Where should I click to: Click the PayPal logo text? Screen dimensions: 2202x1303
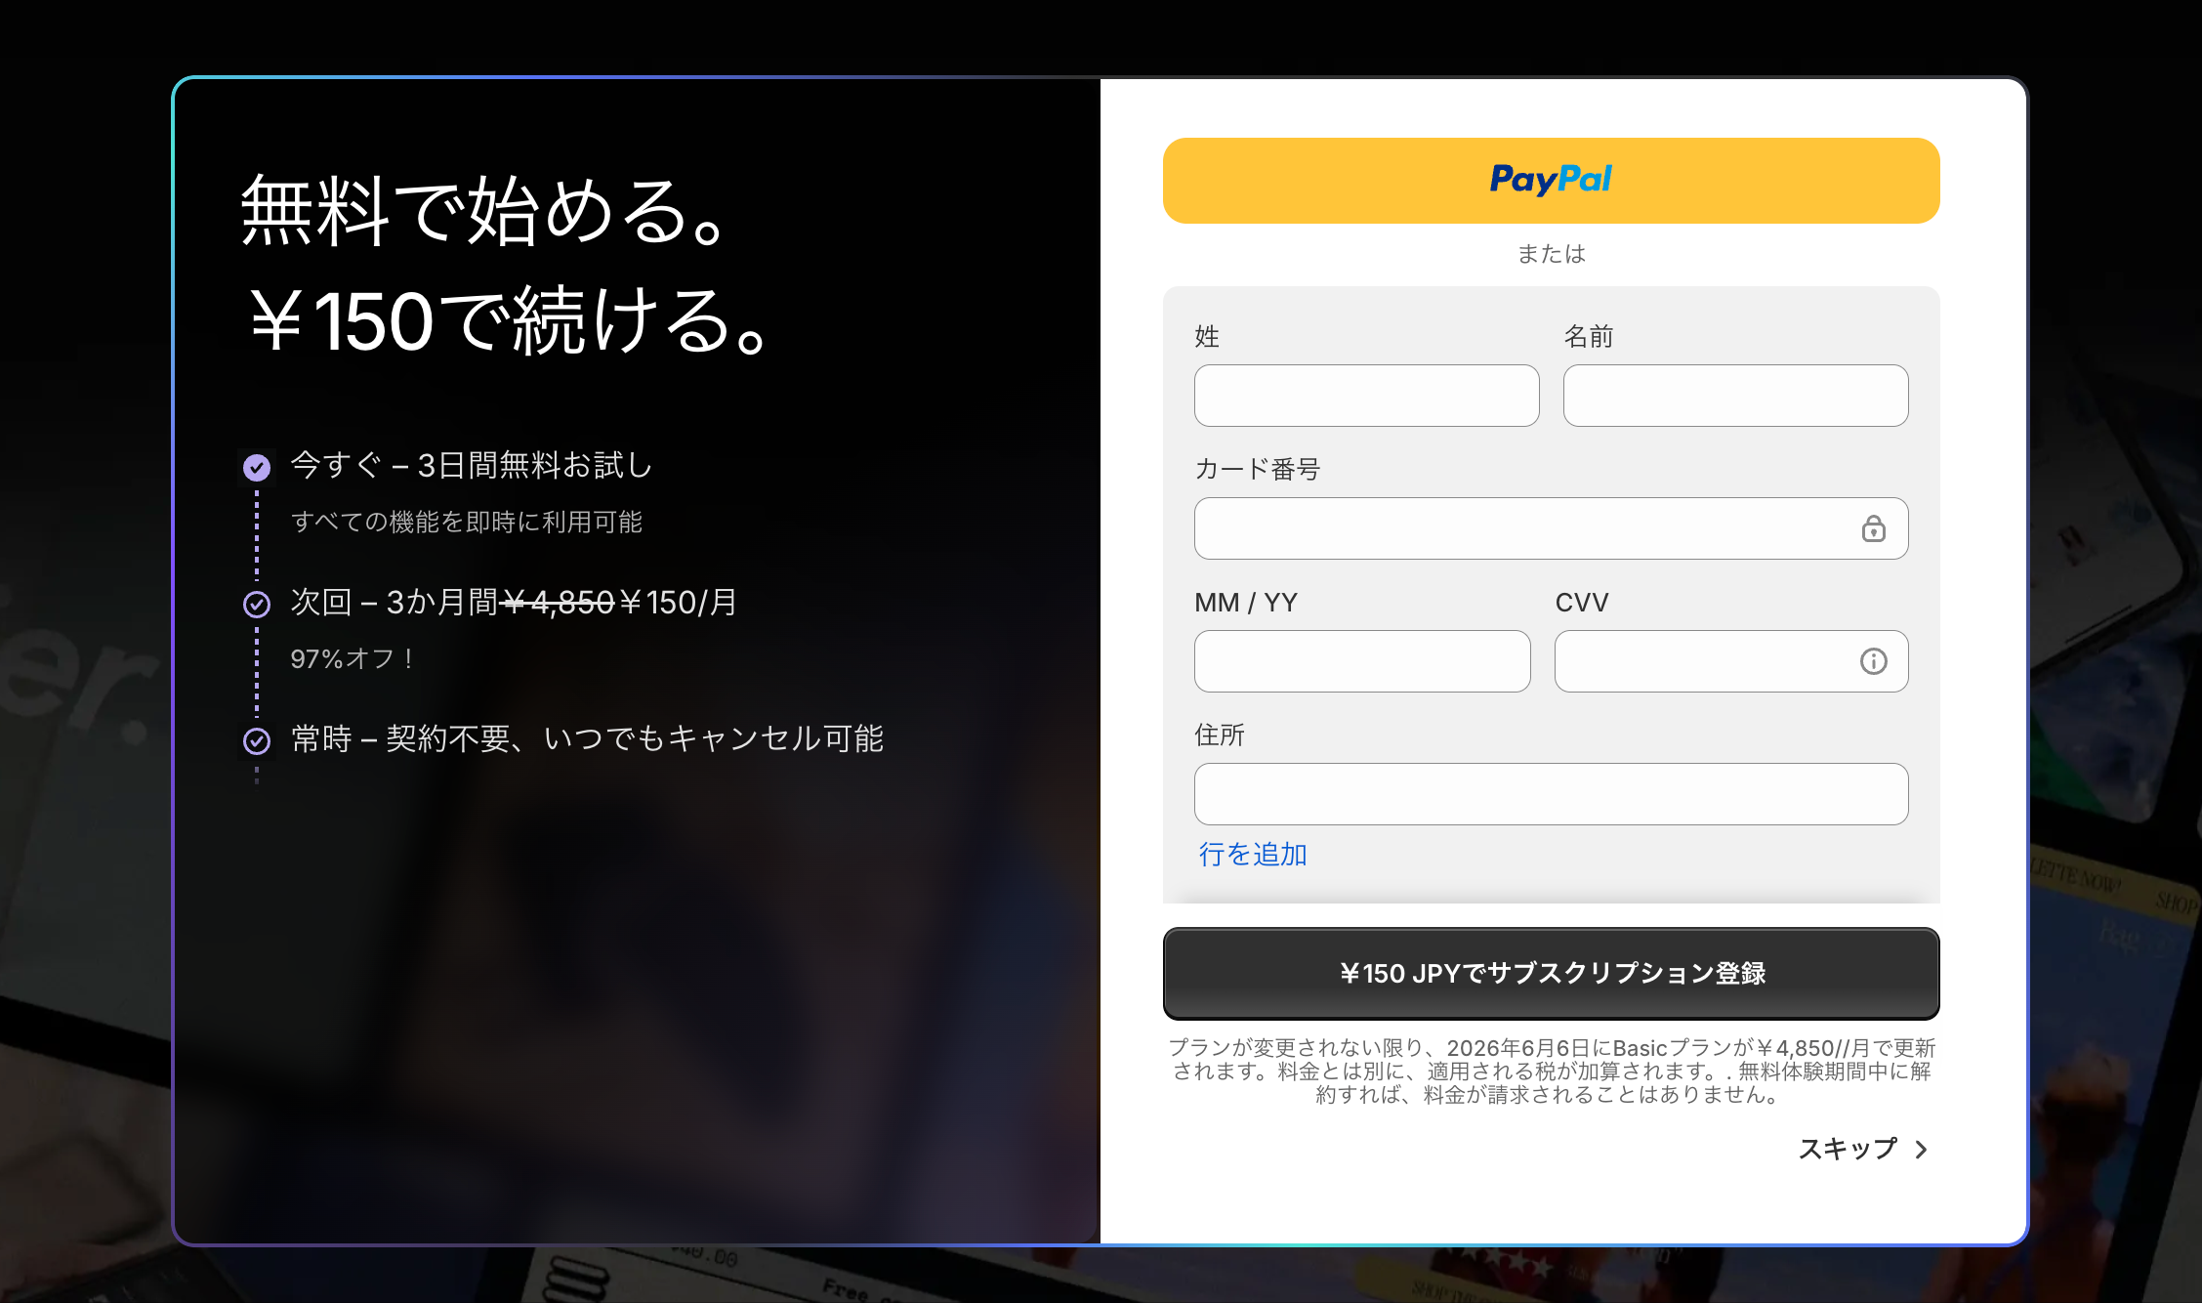tap(1551, 180)
